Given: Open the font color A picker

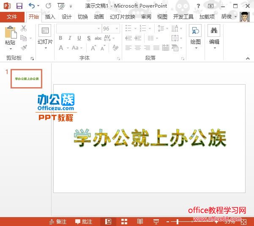Looking at the screenshot, I should [x=61, y=48].
